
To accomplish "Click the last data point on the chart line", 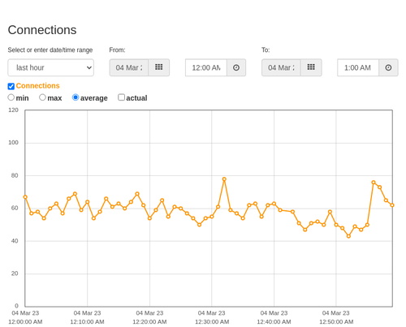I will [x=392, y=205].
